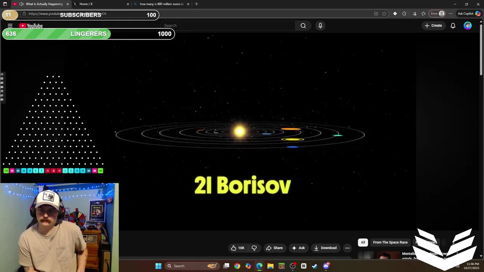
Task: Download the video
Action: click(325, 248)
